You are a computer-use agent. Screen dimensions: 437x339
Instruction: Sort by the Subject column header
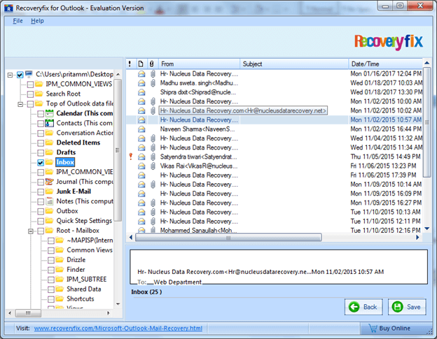(294, 64)
